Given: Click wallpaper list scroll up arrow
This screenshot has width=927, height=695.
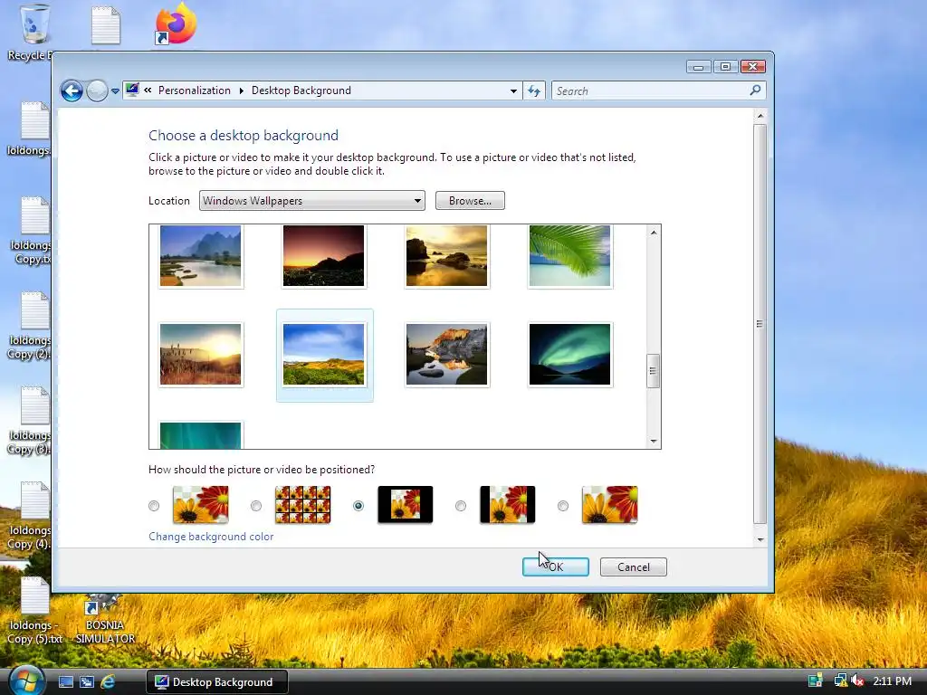Looking at the screenshot, I should 654,233.
